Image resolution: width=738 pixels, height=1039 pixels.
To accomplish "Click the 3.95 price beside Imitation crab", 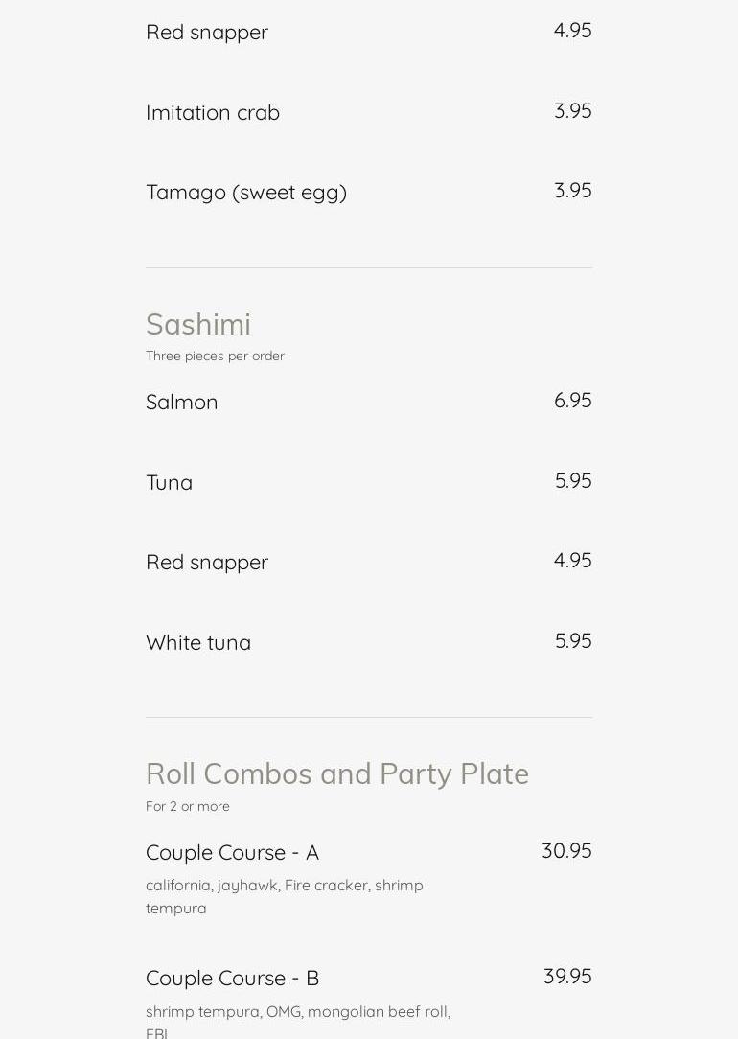I will (572, 111).
